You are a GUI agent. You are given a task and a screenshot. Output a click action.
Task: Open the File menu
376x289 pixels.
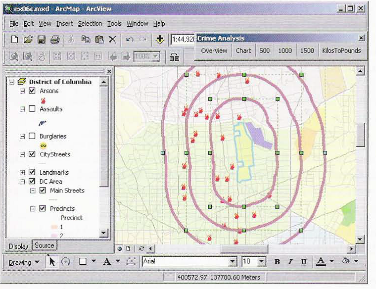click(14, 23)
